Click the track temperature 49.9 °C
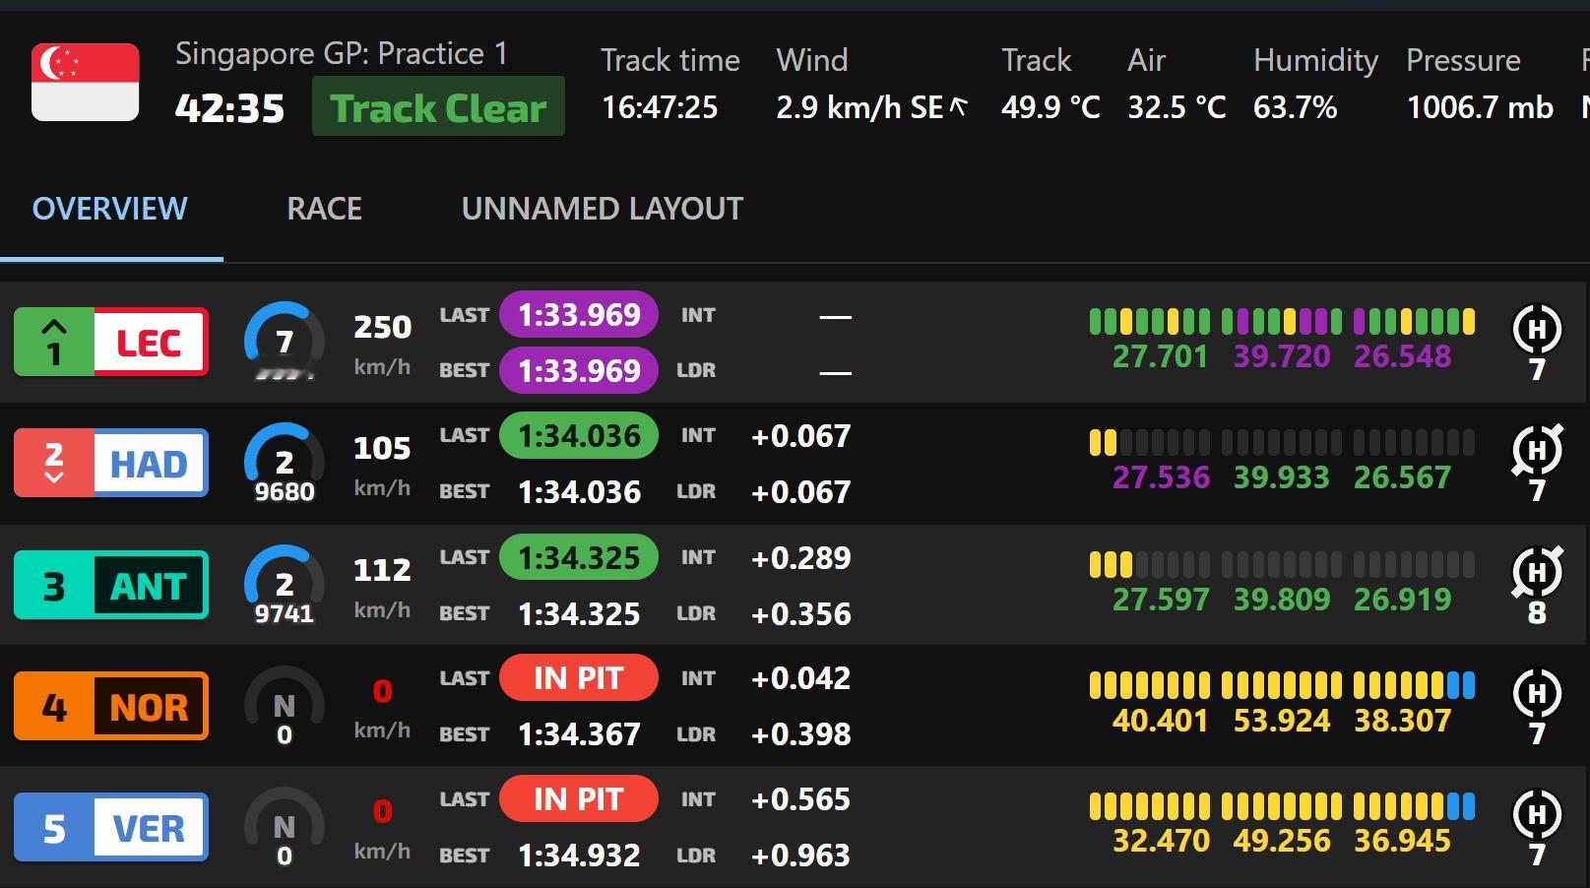1590x888 pixels. (1050, 107)
